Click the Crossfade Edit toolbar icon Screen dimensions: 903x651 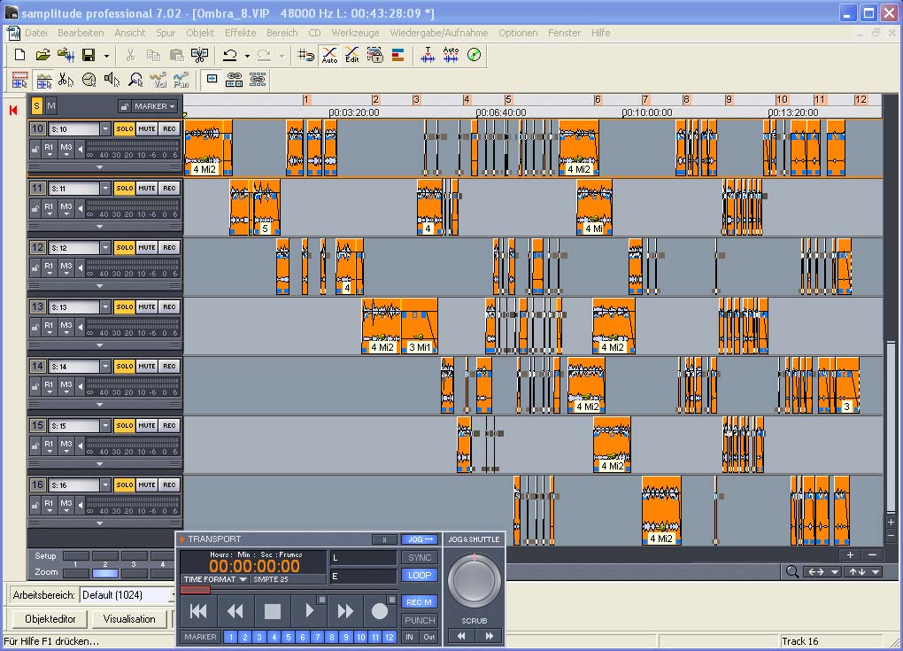351,55
